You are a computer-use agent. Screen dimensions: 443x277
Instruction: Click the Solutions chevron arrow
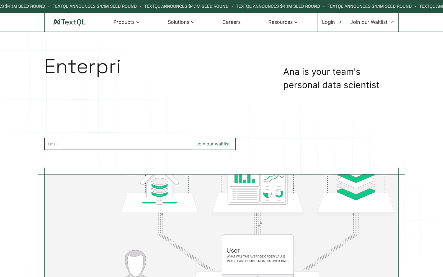click(193, 22)
